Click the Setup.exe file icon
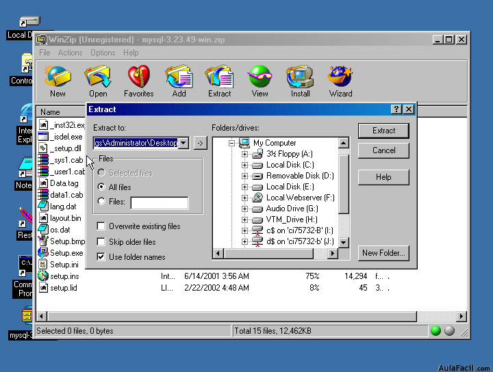 tap(43, 253)
